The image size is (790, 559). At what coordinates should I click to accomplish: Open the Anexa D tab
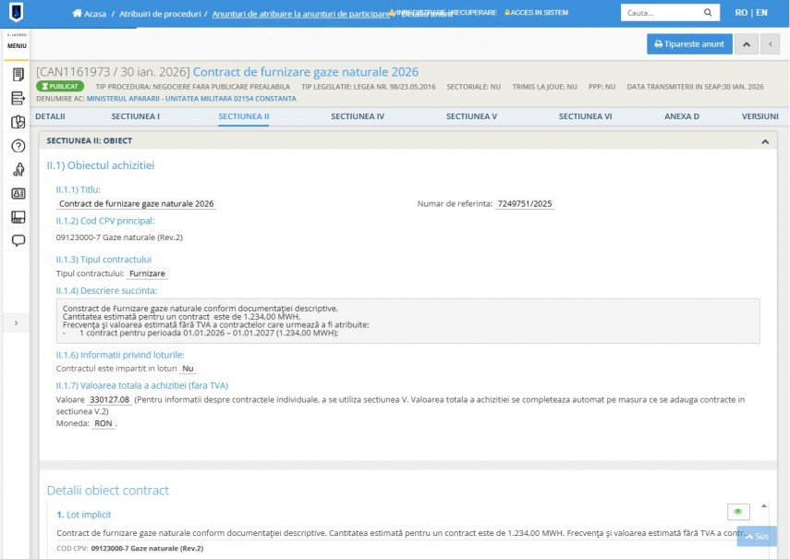tap(682, 117)
